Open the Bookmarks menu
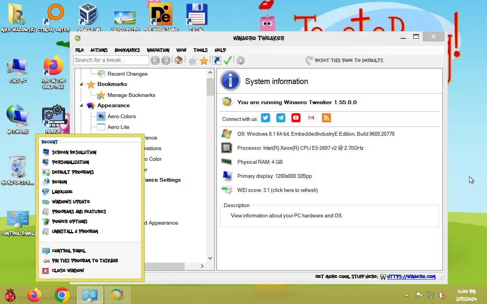487x304 pixels. [127, 50]
